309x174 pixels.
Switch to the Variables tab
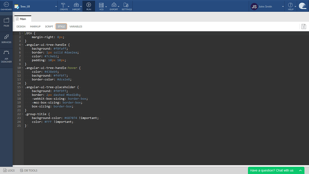pos(76,26)
